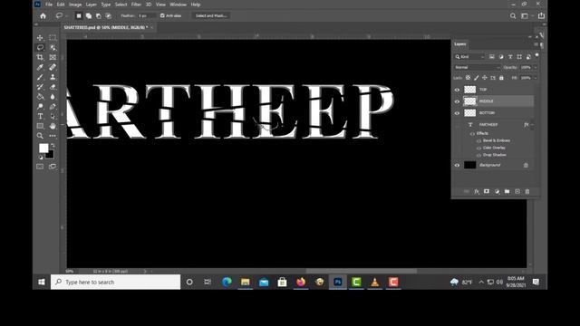Open the Share icon at top right
580x326 pixels.
point(541,16)
